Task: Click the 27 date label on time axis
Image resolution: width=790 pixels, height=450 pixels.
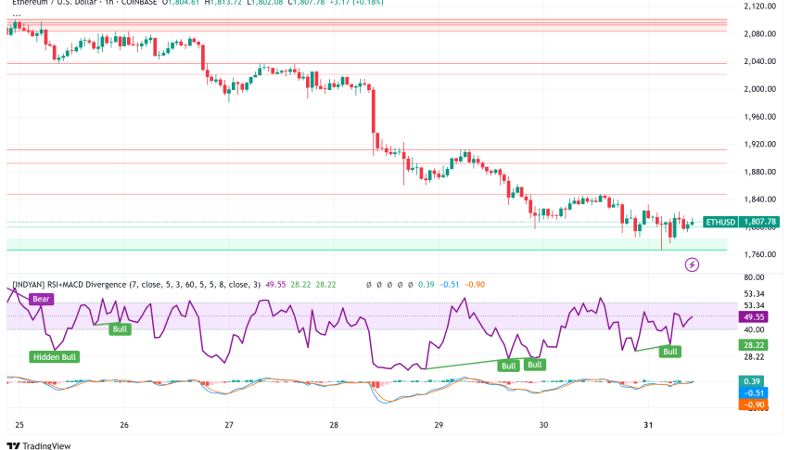Action: pyautogui.click(x=229, y=425)
